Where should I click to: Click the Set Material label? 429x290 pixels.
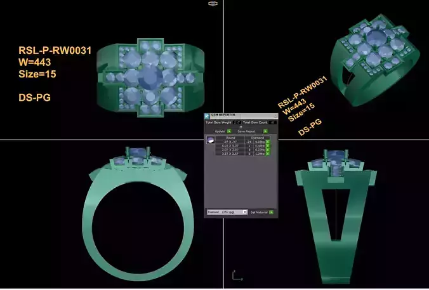click(259, 213)
